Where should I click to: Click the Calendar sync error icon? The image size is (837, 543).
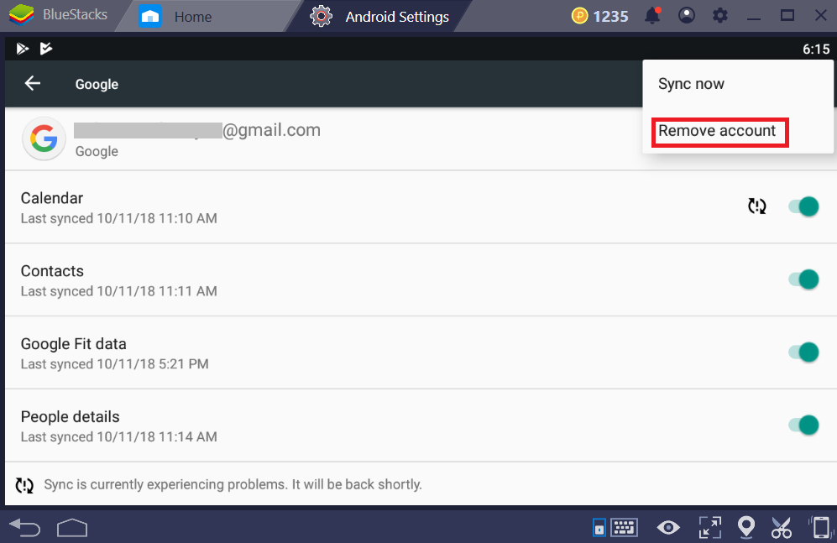(x=757, y=206)
